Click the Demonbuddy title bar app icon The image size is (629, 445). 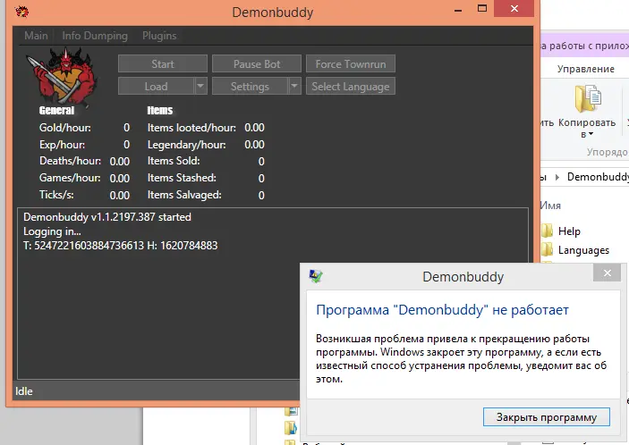coord(22,12)
